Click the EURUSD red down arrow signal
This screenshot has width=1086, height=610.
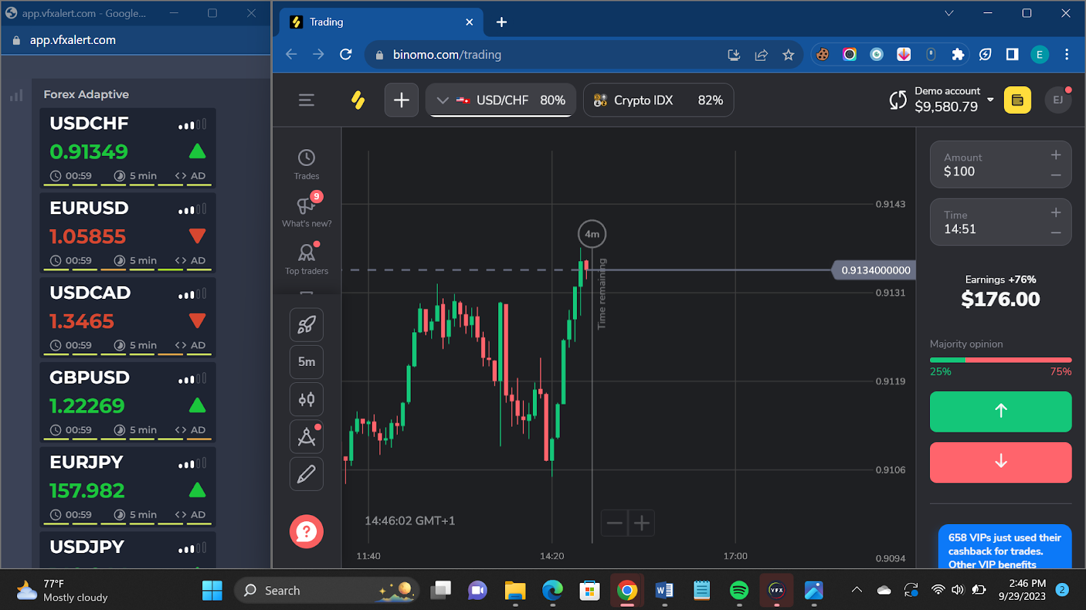coord(197,236)
